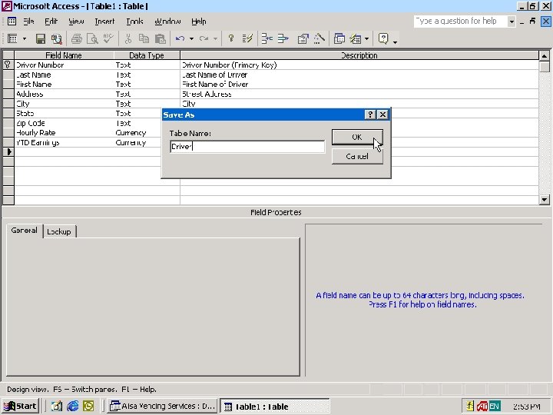Viewport: 553px width, 415px height.
Task: Launch Internet Explorer from quick launch
Action: pyautogui.click(x=73, y=407)
